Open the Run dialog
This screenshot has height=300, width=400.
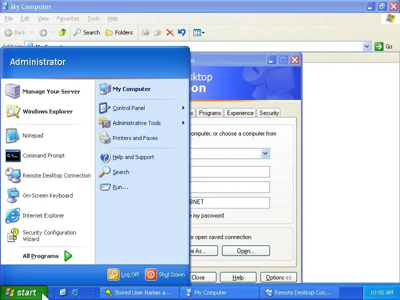pyautogui.click(x=142, y=187)
